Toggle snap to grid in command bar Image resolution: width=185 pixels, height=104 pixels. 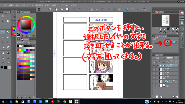[137, 9]
